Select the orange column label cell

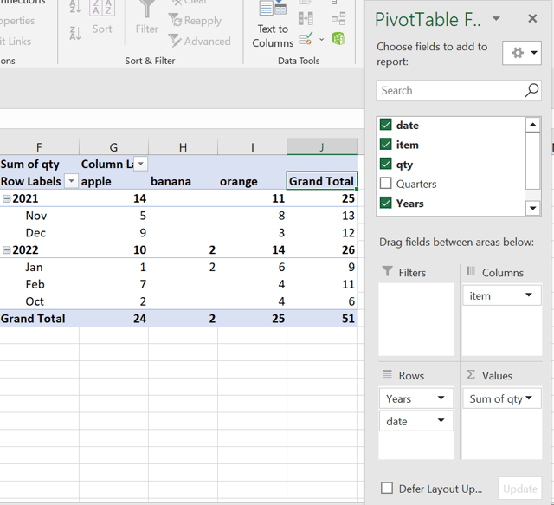252,181
